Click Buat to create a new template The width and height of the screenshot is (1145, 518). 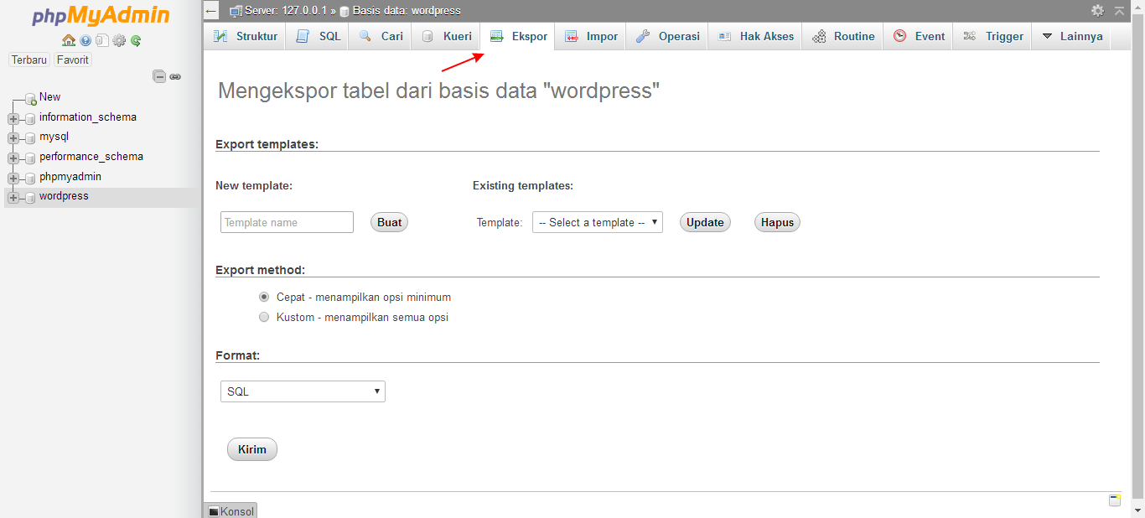click(x=388, y=222)
